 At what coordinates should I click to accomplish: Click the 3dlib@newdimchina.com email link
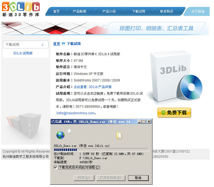point(75,113)
